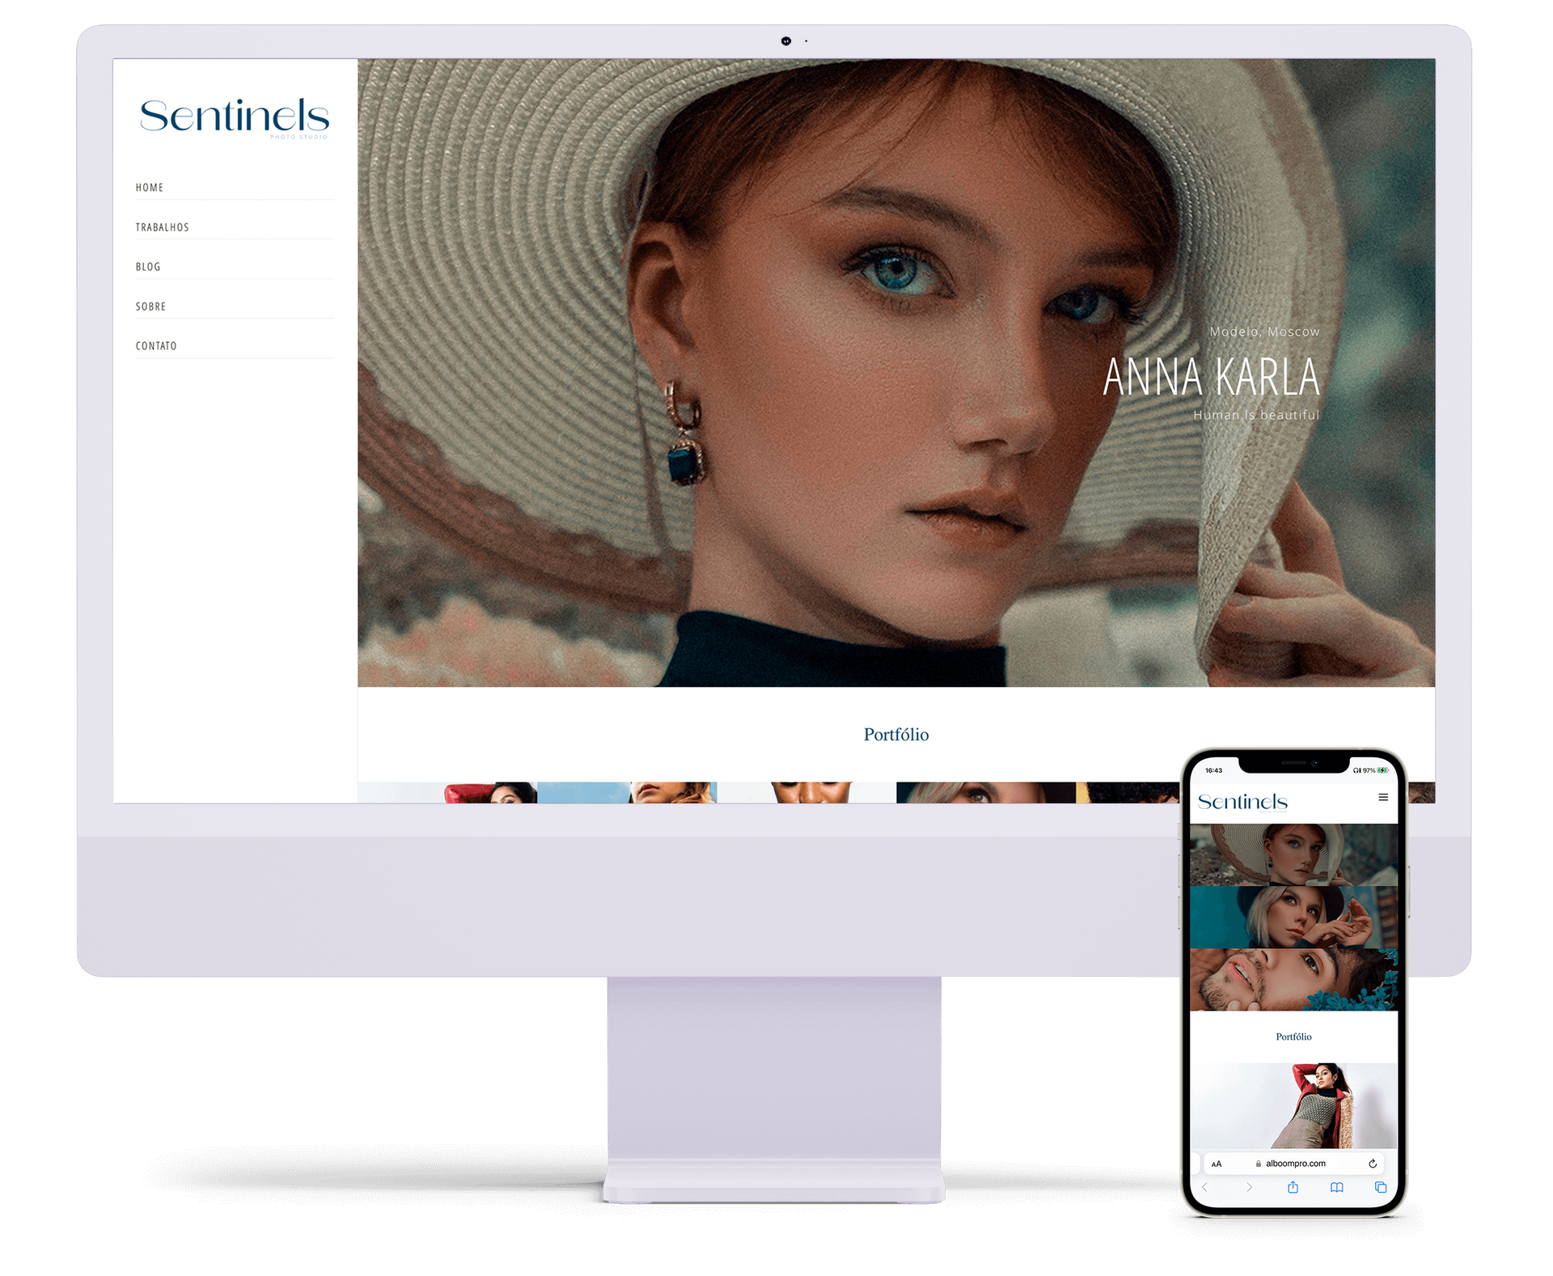
Task: Tap the bearded man banner on the phone
Action: [x=1293, y=980]
